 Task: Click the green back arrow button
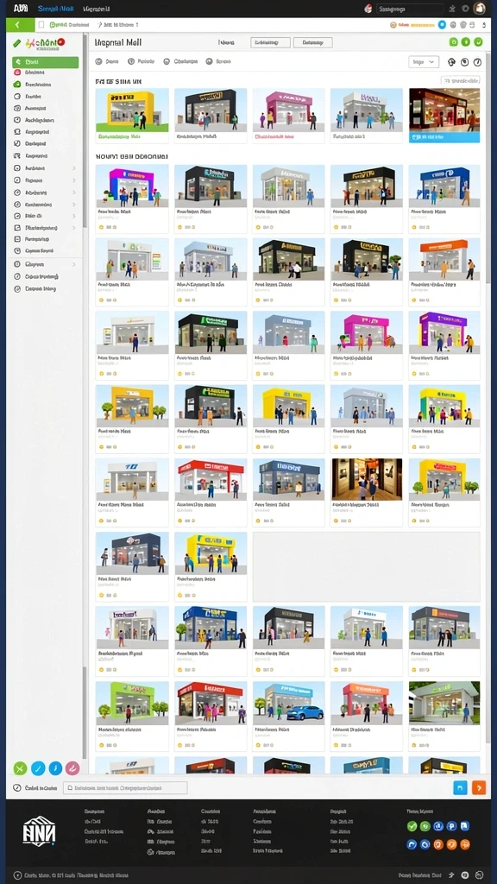21,25
